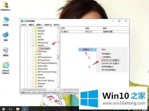This screenshot has height=111, width=149.
Task: Click tree horizontal scroll left arrow
Action: click(x=21, y=89)
